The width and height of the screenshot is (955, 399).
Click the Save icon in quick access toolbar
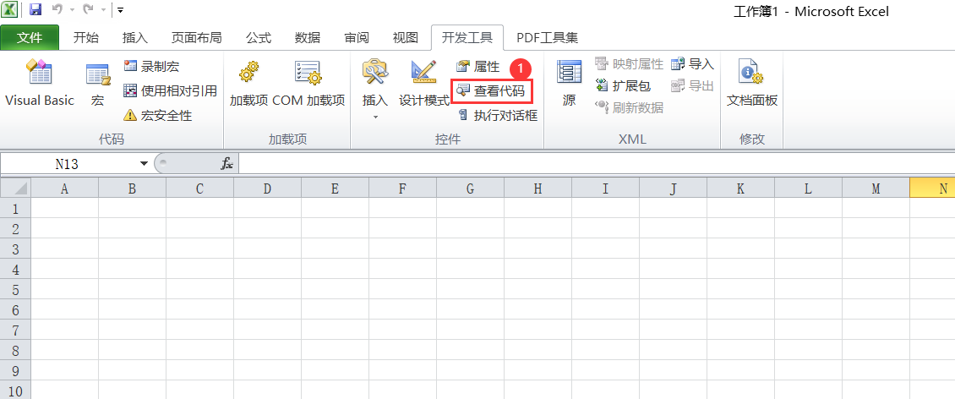[35, 10]
